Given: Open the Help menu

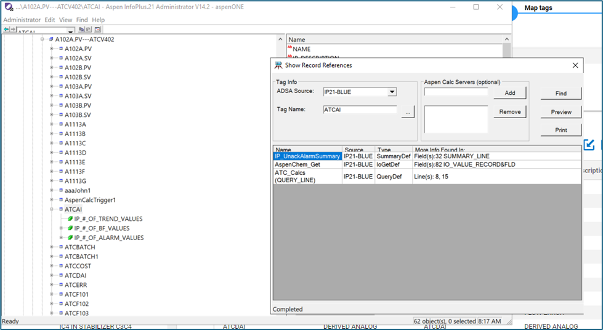Looking at the screenshot, I should (98, 20).
